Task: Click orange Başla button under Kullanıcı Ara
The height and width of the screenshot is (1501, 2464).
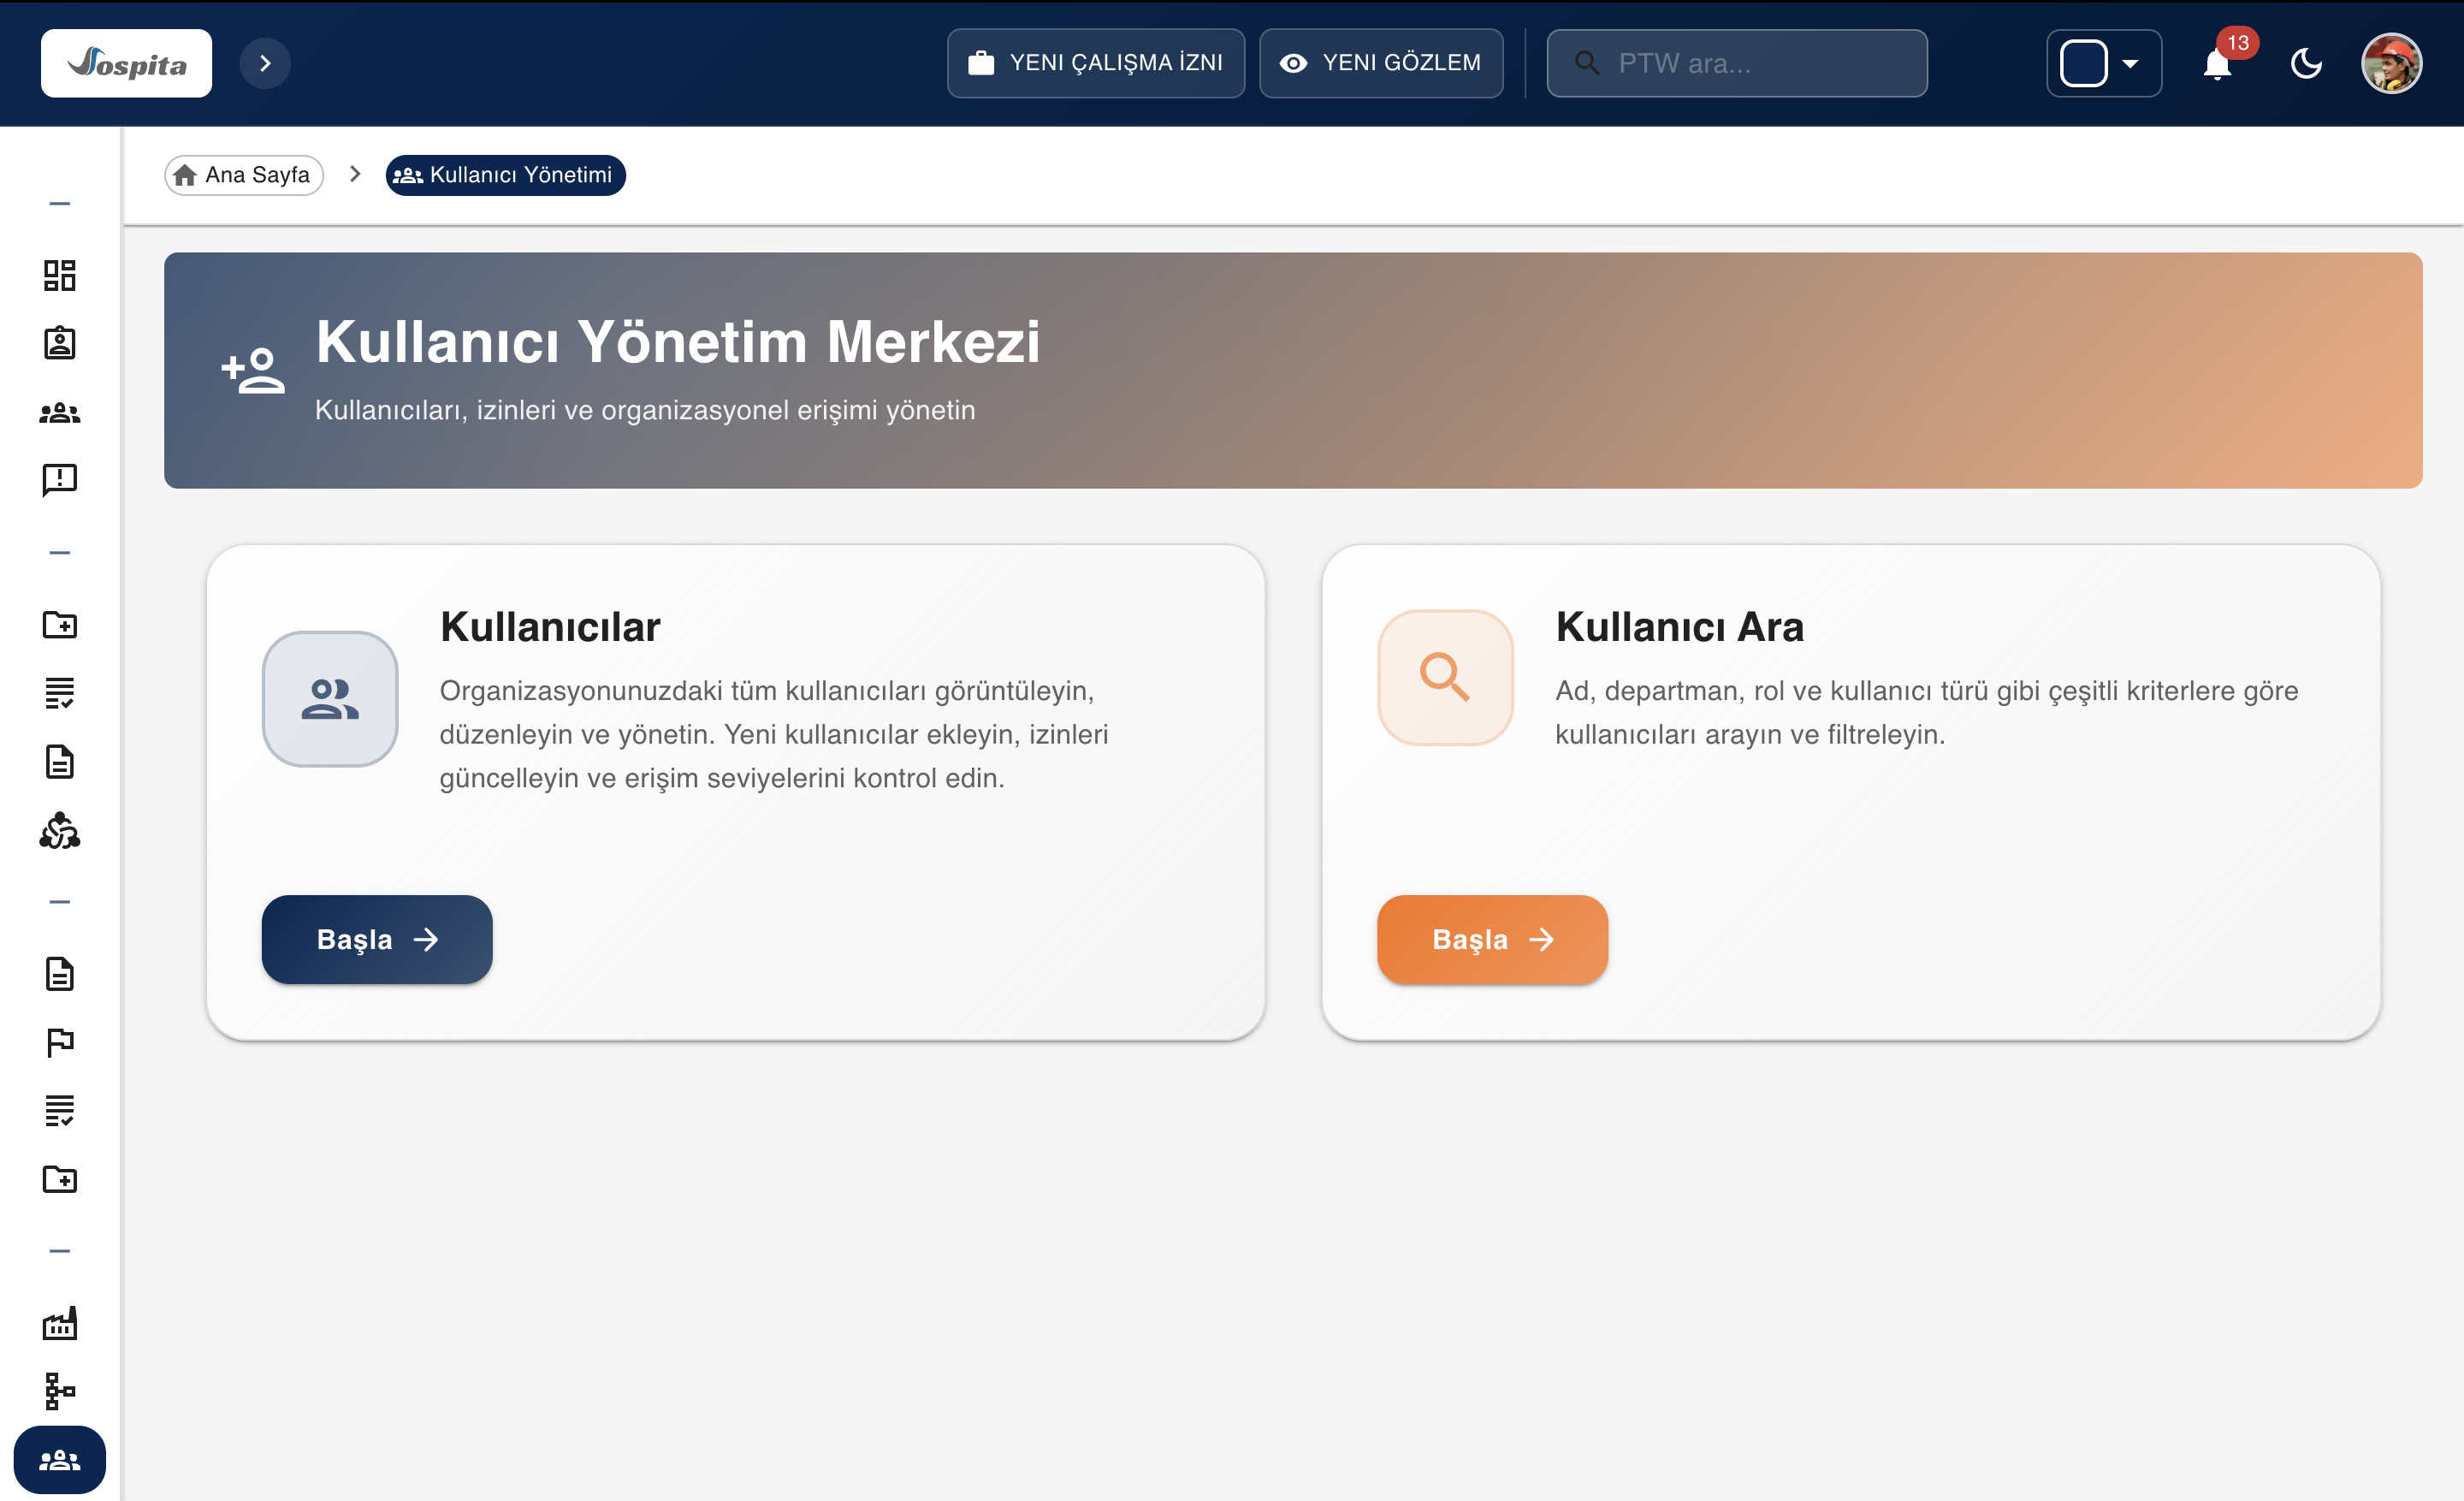Action: tap(1491, 939)
